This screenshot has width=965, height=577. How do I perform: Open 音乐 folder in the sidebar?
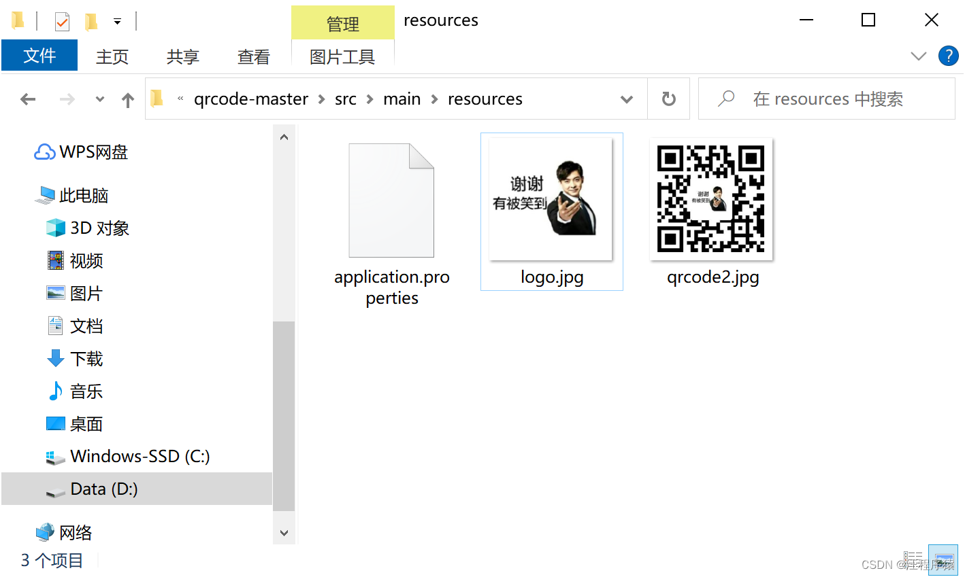click(x=86, y=391)
